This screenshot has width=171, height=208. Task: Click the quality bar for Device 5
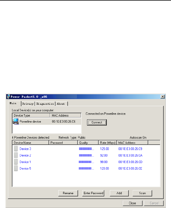pos(86,168)
